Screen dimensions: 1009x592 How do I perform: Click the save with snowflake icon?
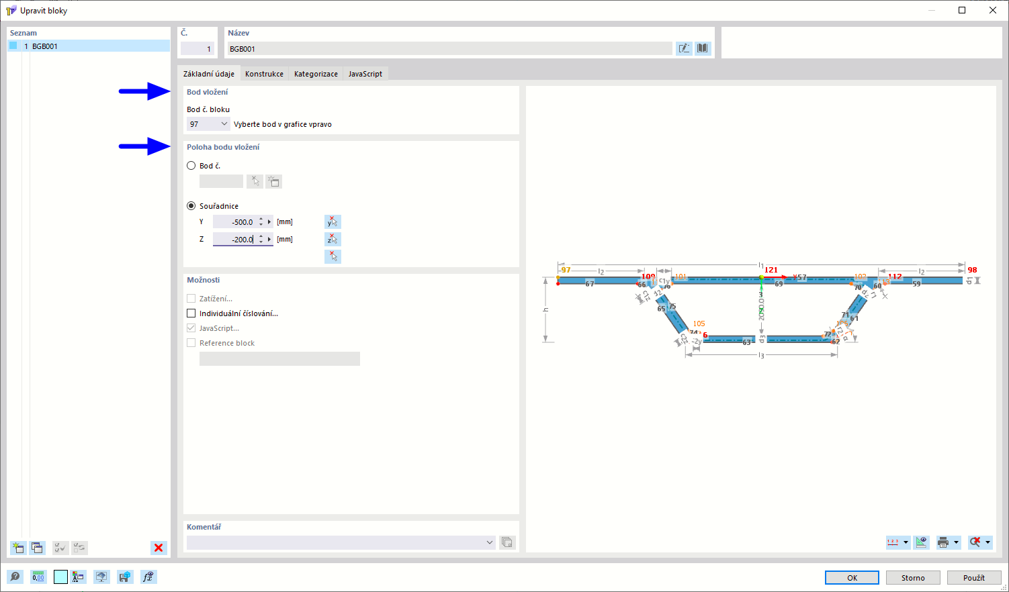coord(125,577)
